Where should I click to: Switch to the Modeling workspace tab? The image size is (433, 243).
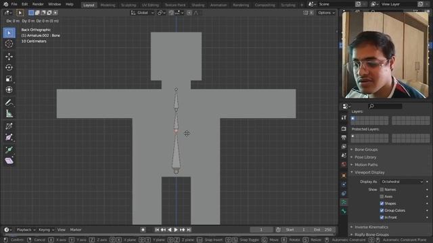(x=108, y=5)
